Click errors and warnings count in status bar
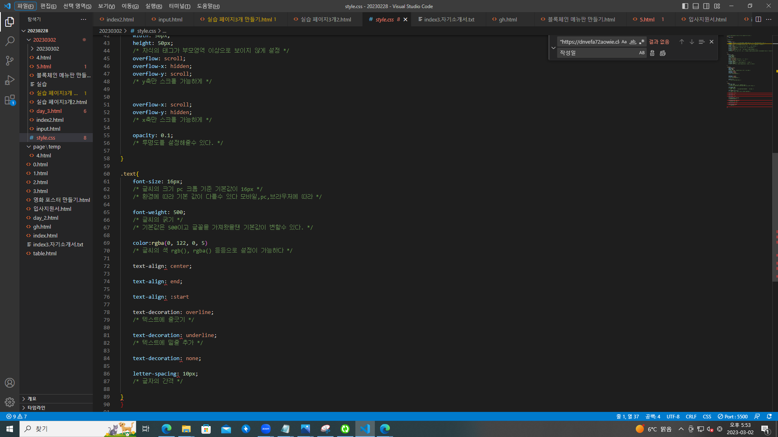Image resolution: width=778 pixels, height=437 pixels. (17, 416)
